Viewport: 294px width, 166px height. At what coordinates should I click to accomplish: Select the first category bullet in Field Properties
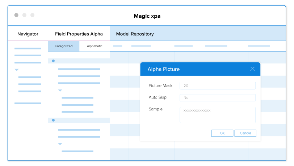click(53, 61)
